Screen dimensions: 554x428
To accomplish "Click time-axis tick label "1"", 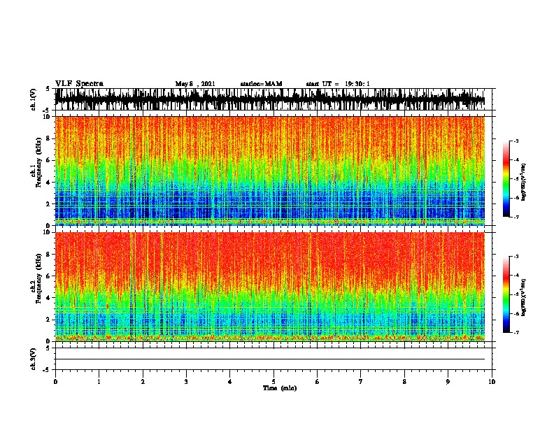I will point(99,382).
